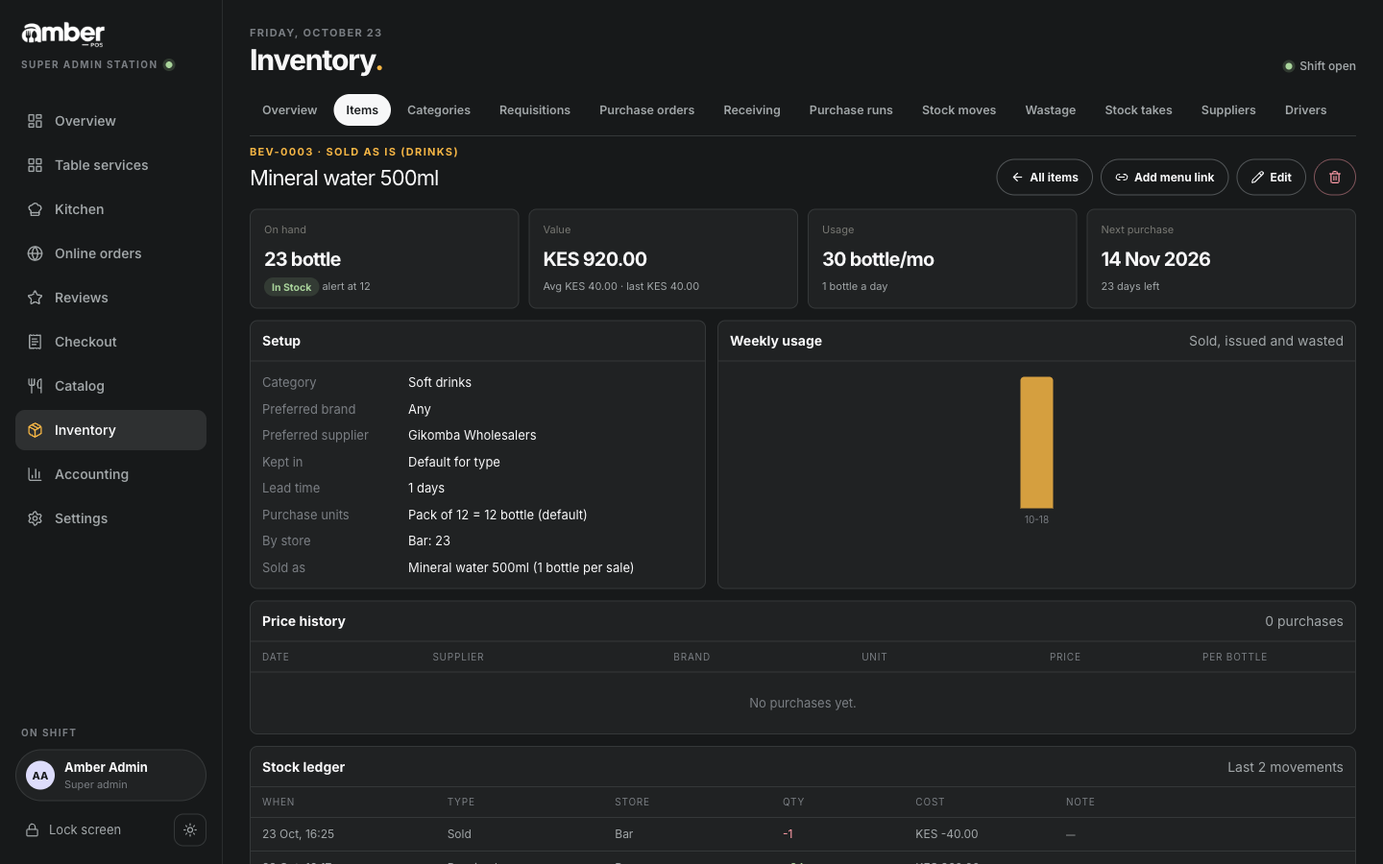Click the Add menu link button
This screenshot has width=1383, height=864.
pyautogui.click(x=1164, y=177)
